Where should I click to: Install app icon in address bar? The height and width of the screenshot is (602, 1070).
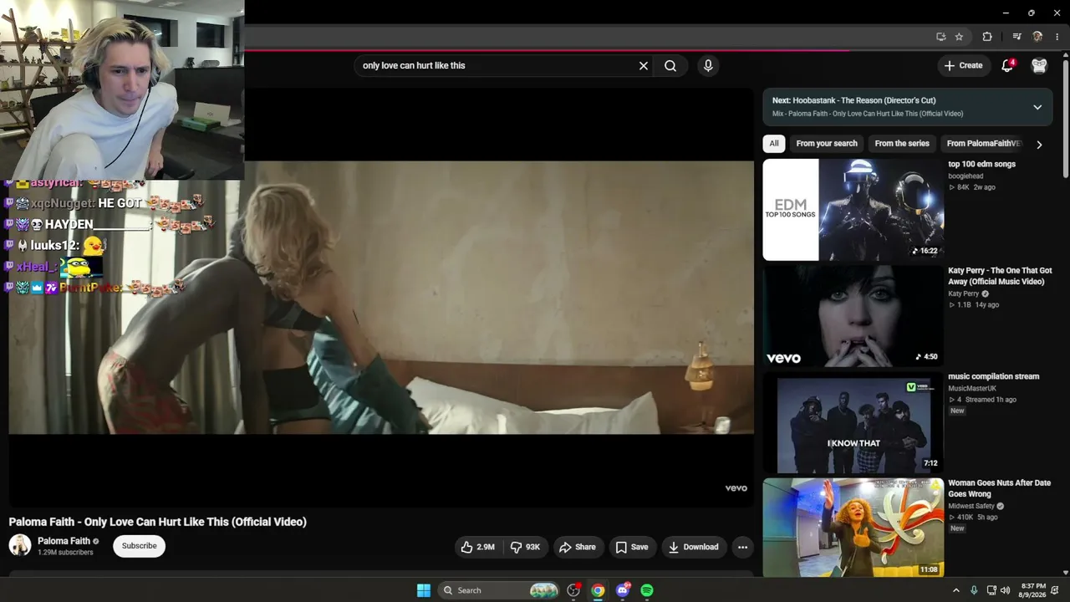pos(941,37)
